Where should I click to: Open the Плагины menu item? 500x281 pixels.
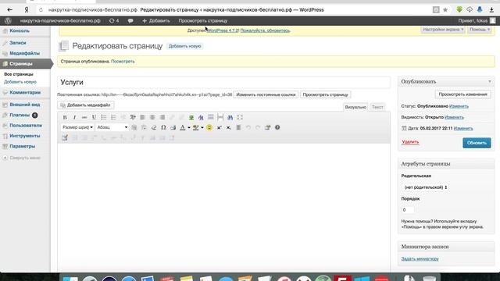tap(20, 115)
